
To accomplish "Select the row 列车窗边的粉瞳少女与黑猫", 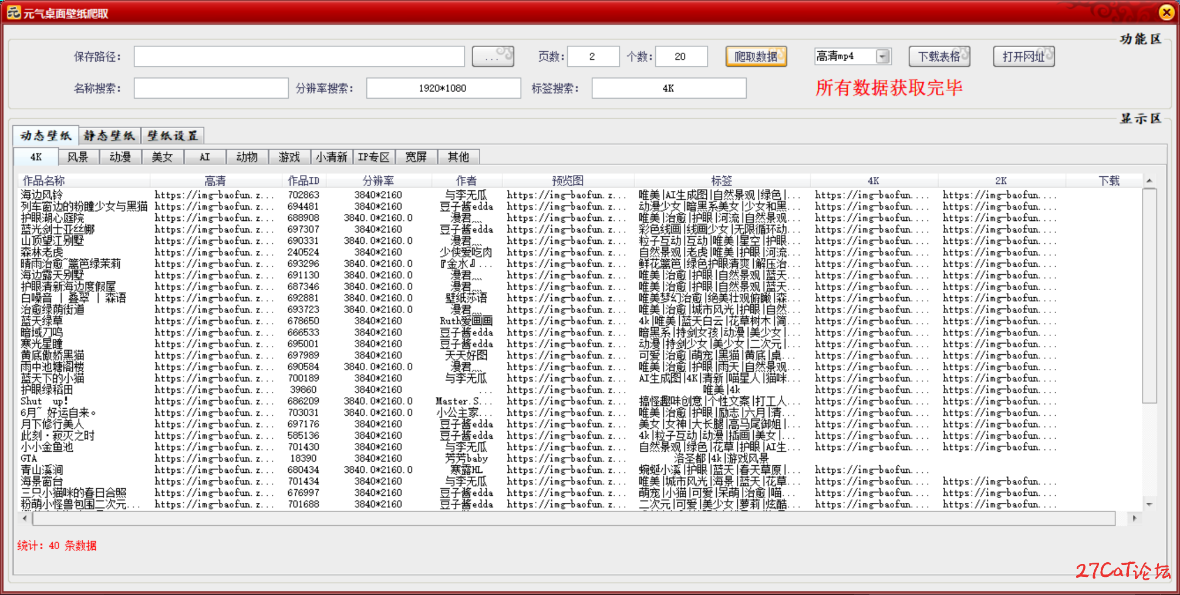I will point(581,206).
